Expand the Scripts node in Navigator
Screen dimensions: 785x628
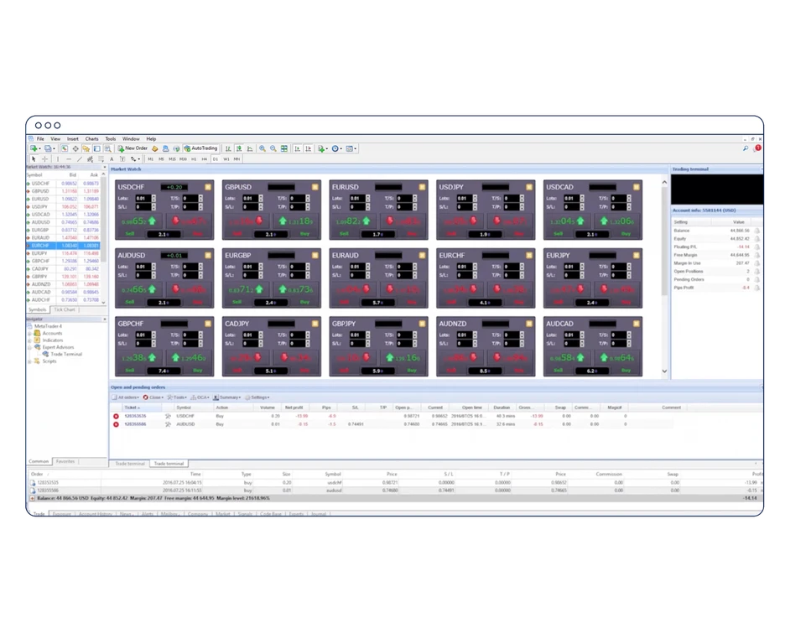[x=29, y=361]
